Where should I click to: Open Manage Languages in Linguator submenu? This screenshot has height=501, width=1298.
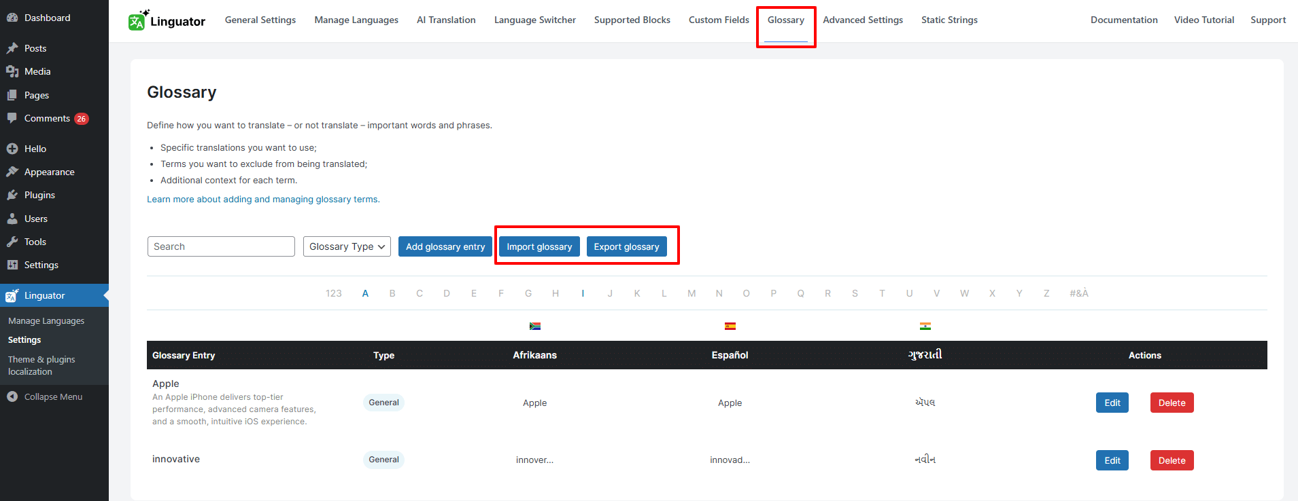click(46, 320)
